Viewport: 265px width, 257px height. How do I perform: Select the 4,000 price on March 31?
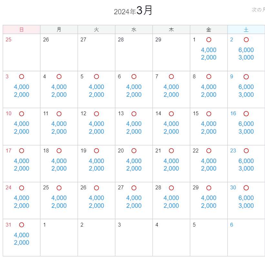click(21, 235)
